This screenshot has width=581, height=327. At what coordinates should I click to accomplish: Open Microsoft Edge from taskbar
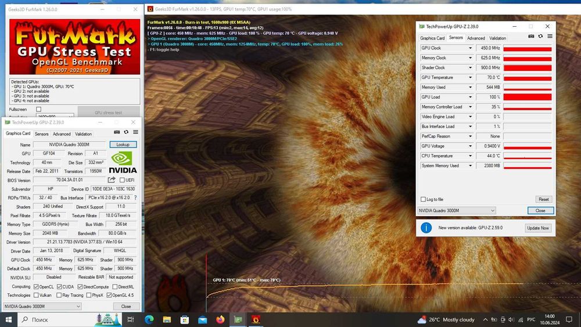(149, 319)
